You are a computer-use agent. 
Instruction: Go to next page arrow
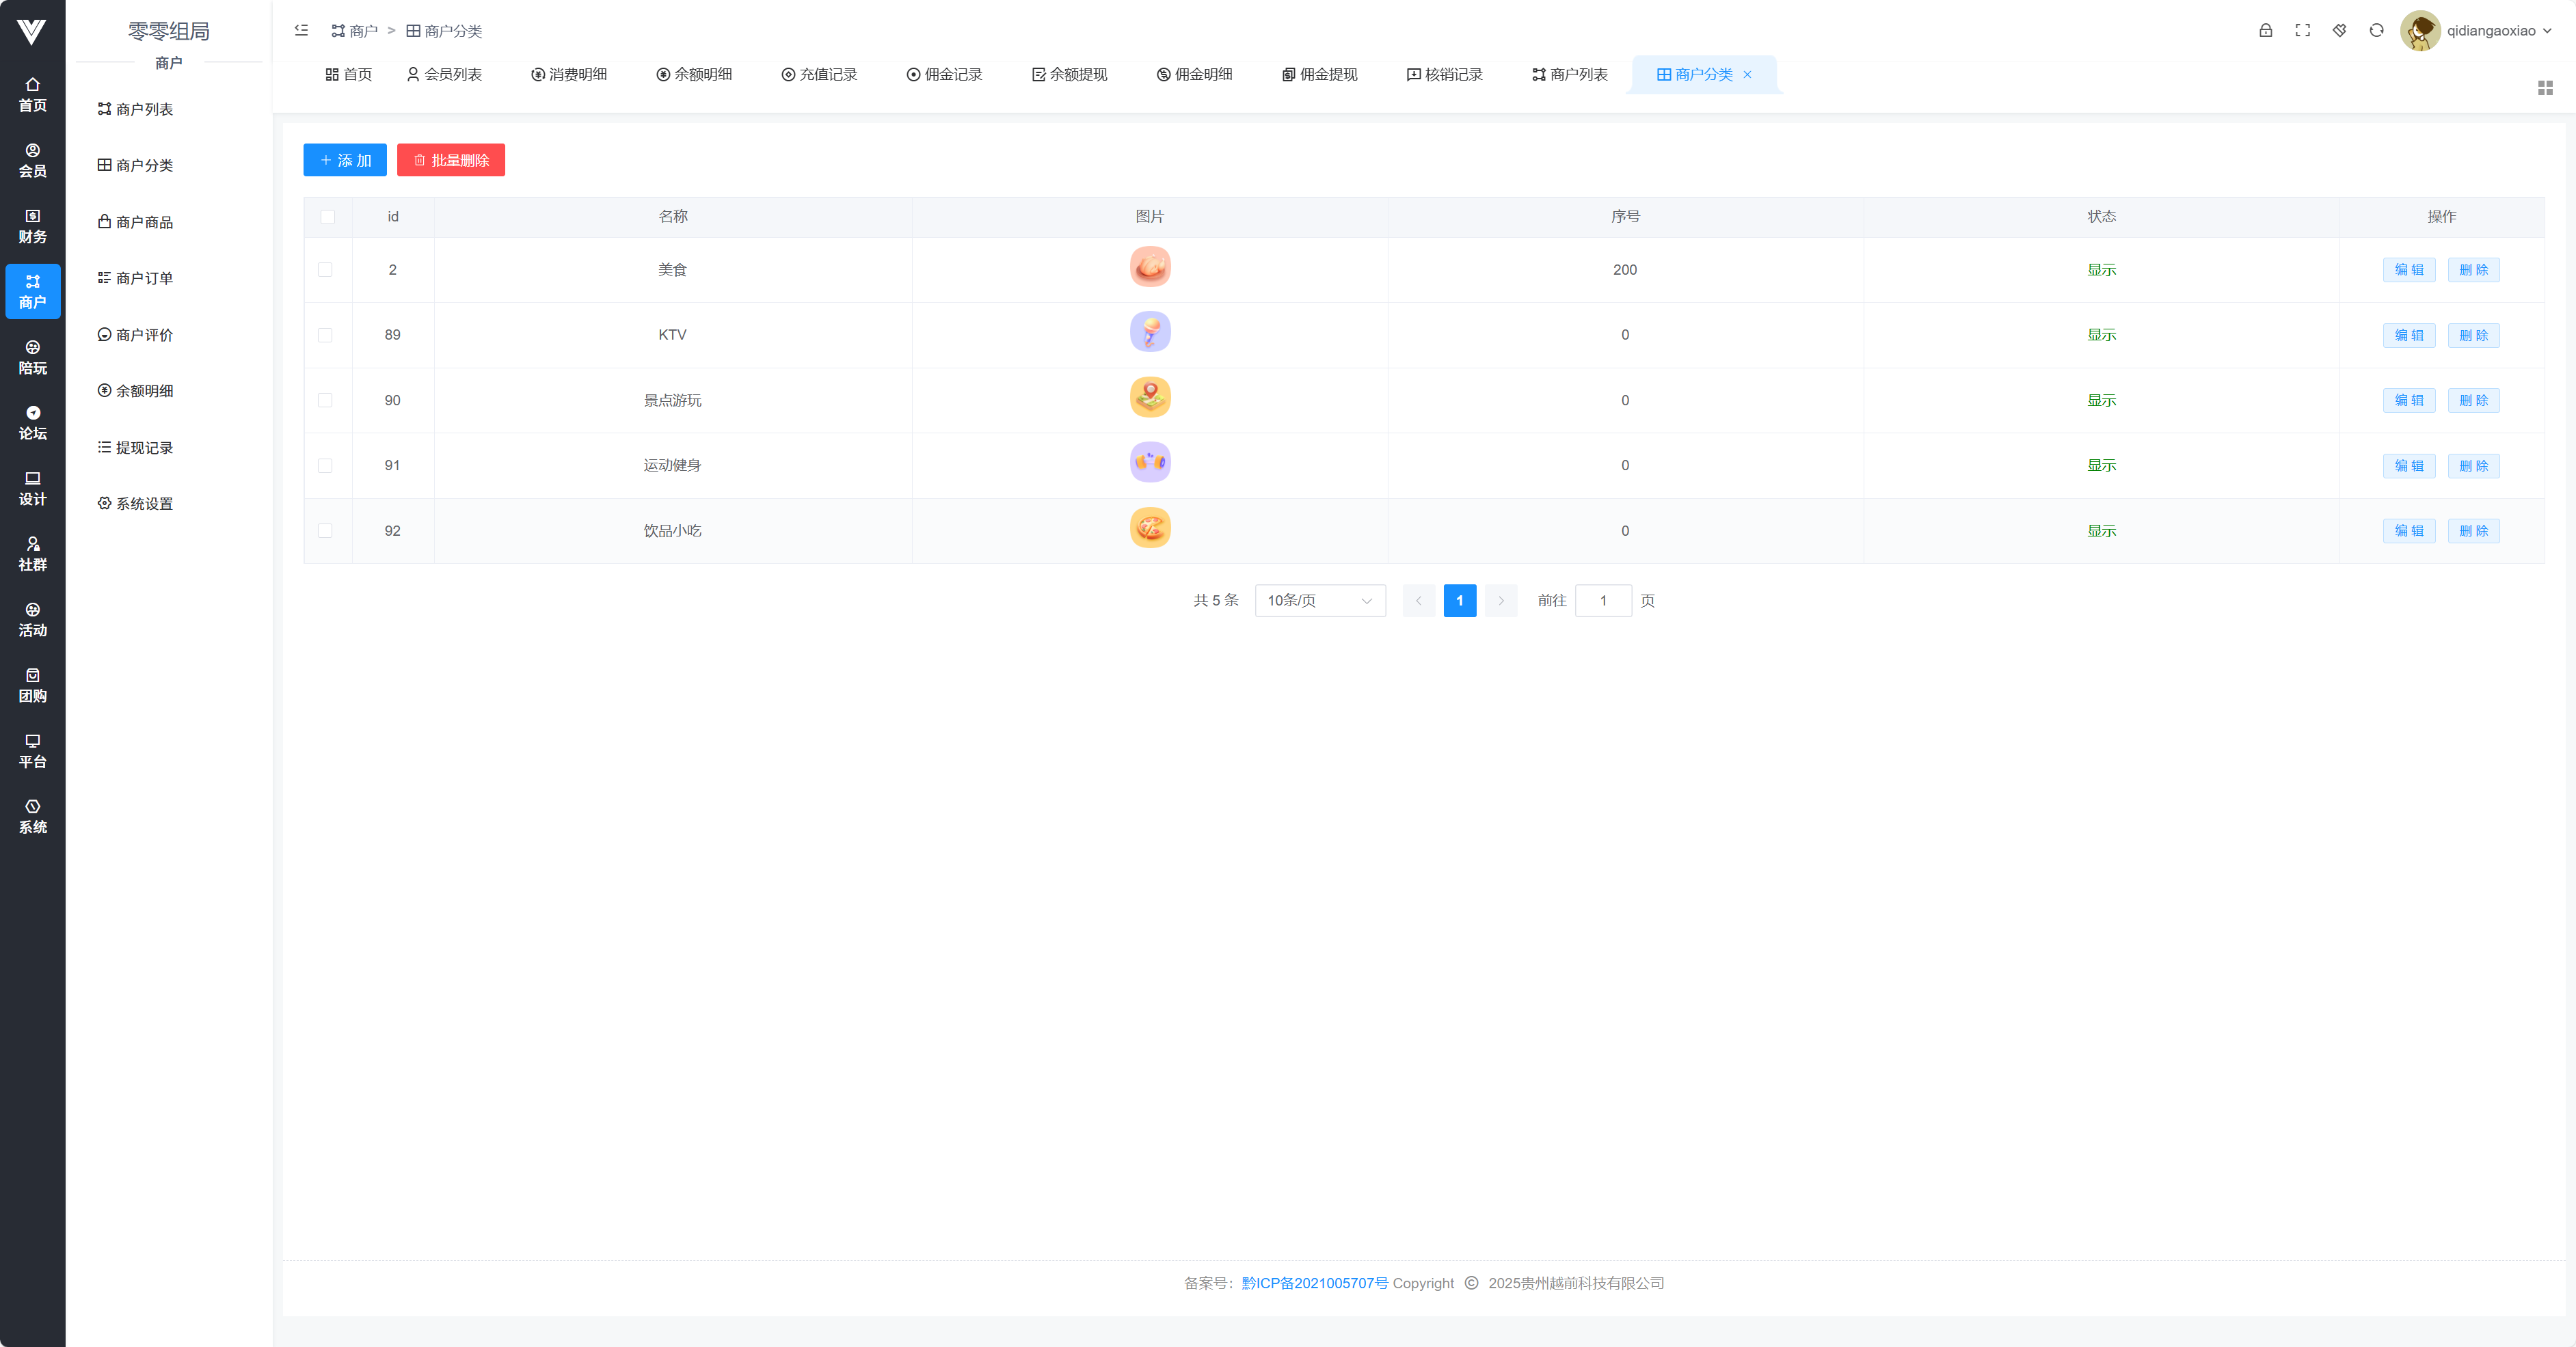(1500, 601)
